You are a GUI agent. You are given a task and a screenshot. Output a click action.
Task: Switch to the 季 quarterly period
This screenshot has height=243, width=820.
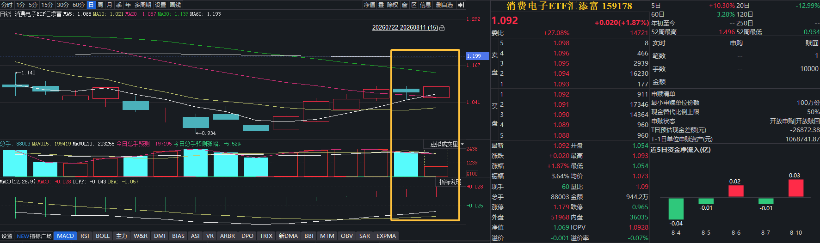click(x=119, y=5)
